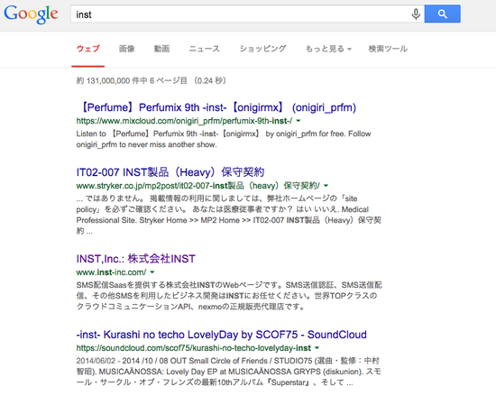
Task: Expand arrow beside soundcloud.com URL
Action: 317,348
